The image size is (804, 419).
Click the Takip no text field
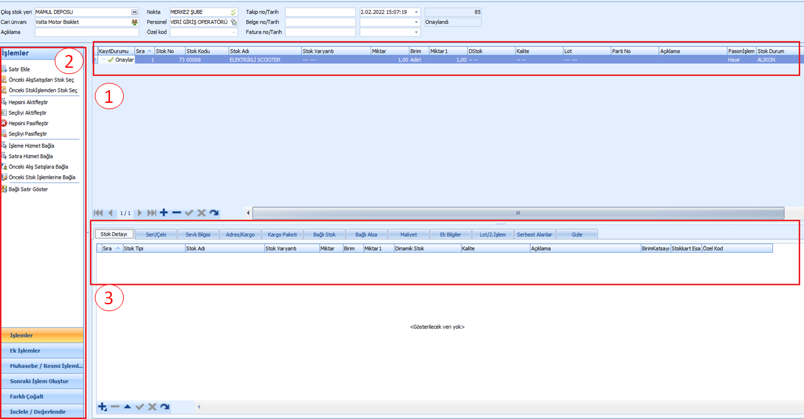320,12
